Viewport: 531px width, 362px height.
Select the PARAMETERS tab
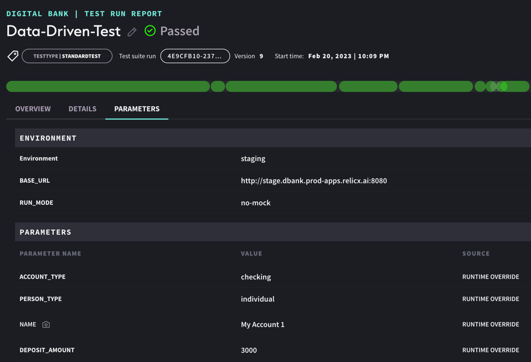[x=136, y=108]
